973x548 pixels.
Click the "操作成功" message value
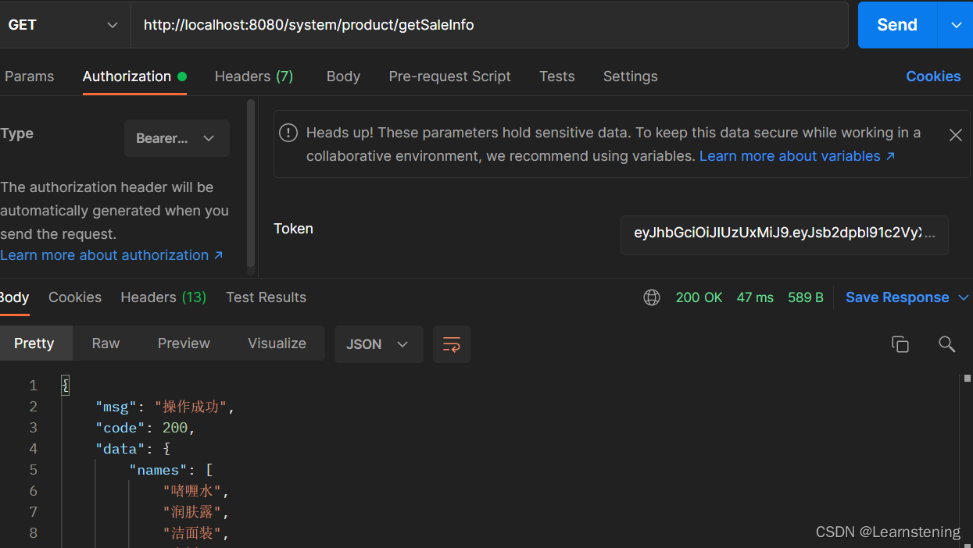pyautogui.click(x=191, y=407)
